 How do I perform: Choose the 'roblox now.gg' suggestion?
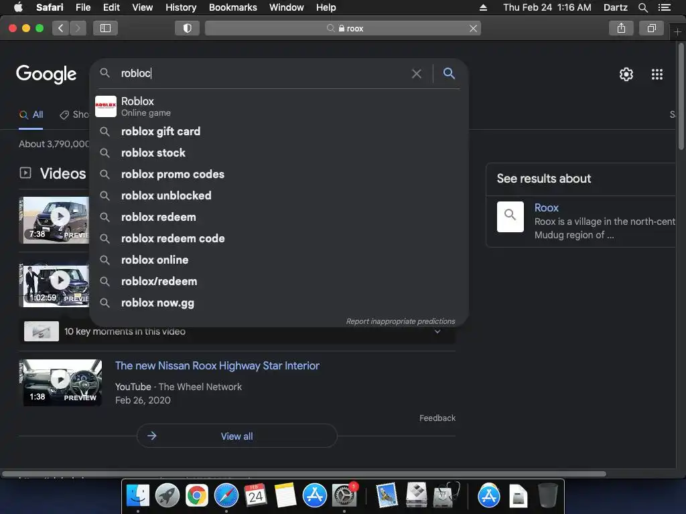pyautogui.click(x=279, y=303)
